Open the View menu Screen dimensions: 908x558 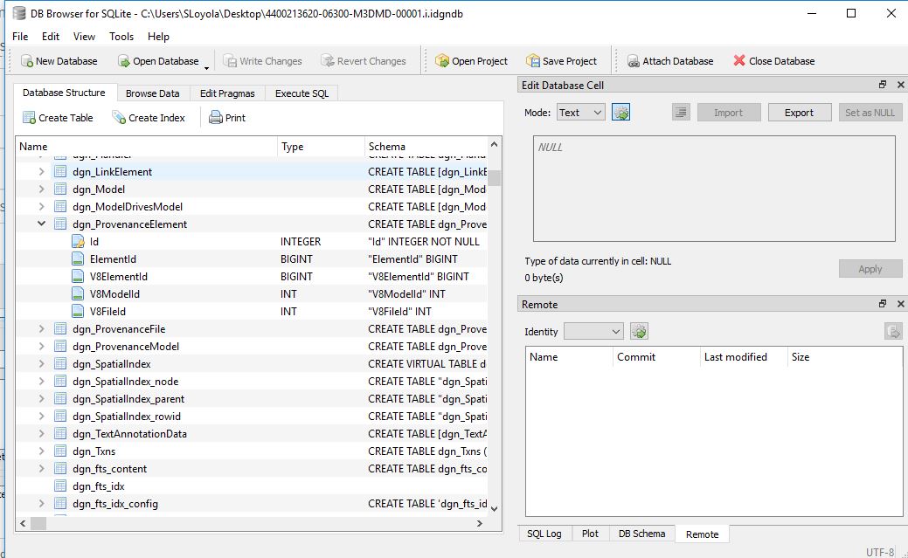tap(84, 36)
